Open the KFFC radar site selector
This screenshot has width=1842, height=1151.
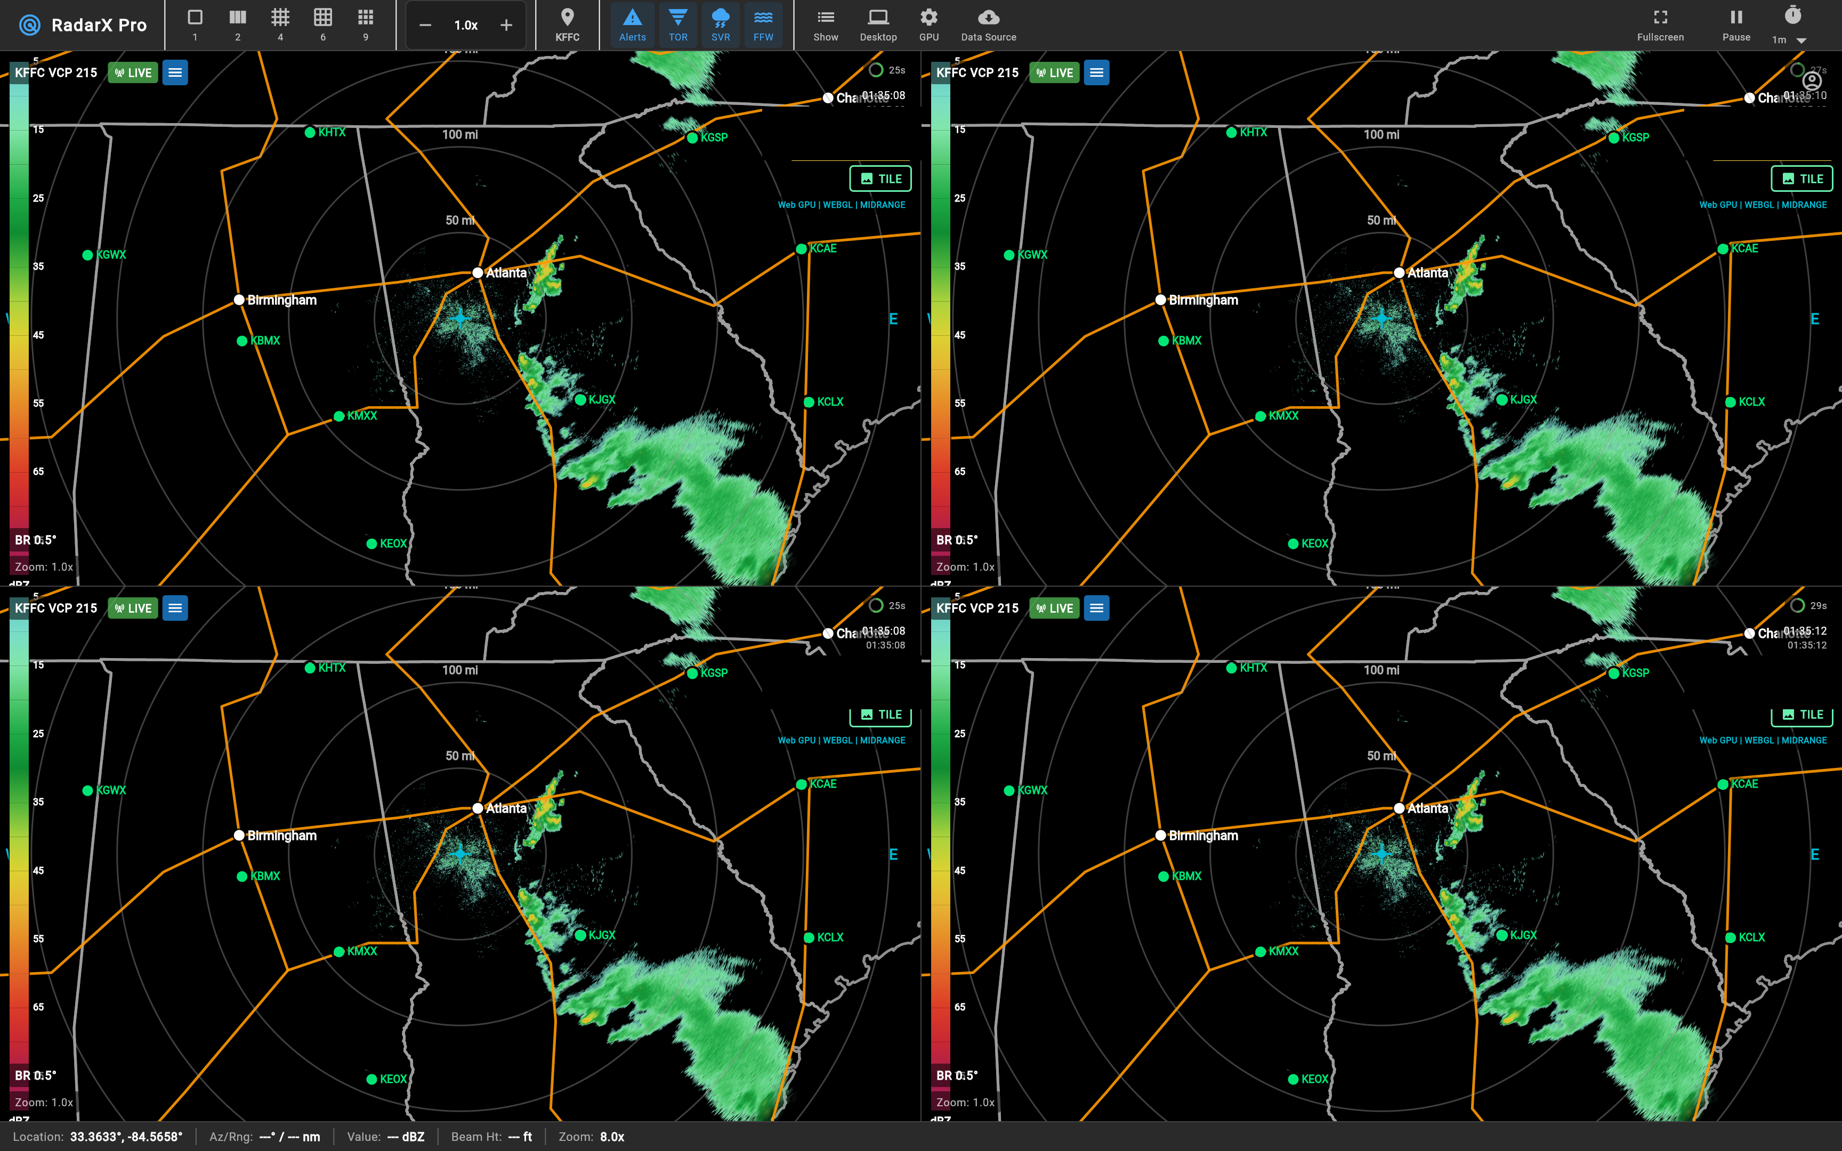(567, 25)
